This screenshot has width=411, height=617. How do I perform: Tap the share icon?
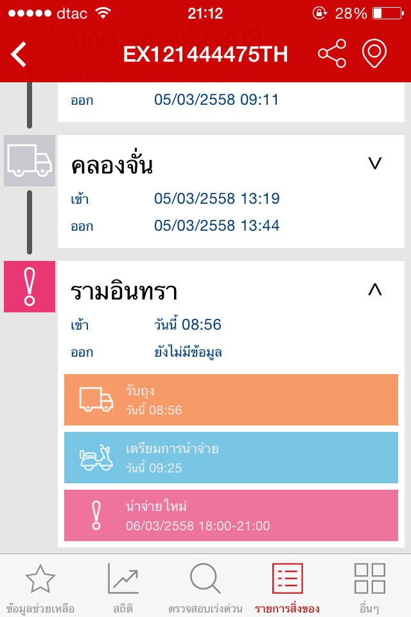pyautogui.click(x=332, y=54)
